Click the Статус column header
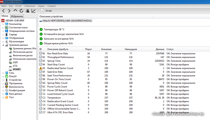The height and width of the screenshot is (120, 210). (170, 49)
